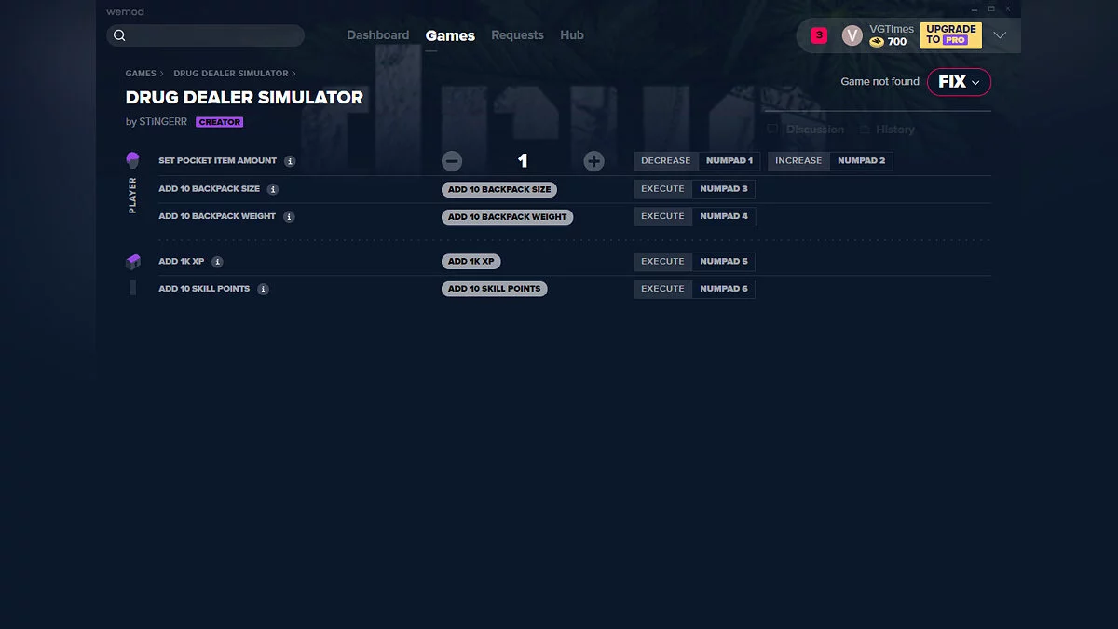Click the Decrease hotkey label
Screen dimensions: 1118x629
click(x=666, y=161)
